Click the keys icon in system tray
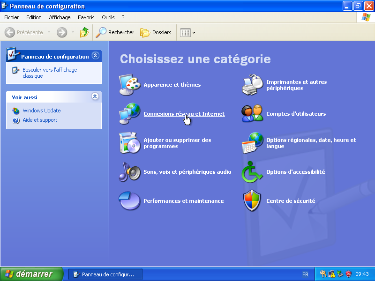Screen dimensions: 375x281 tap(323, 274)
